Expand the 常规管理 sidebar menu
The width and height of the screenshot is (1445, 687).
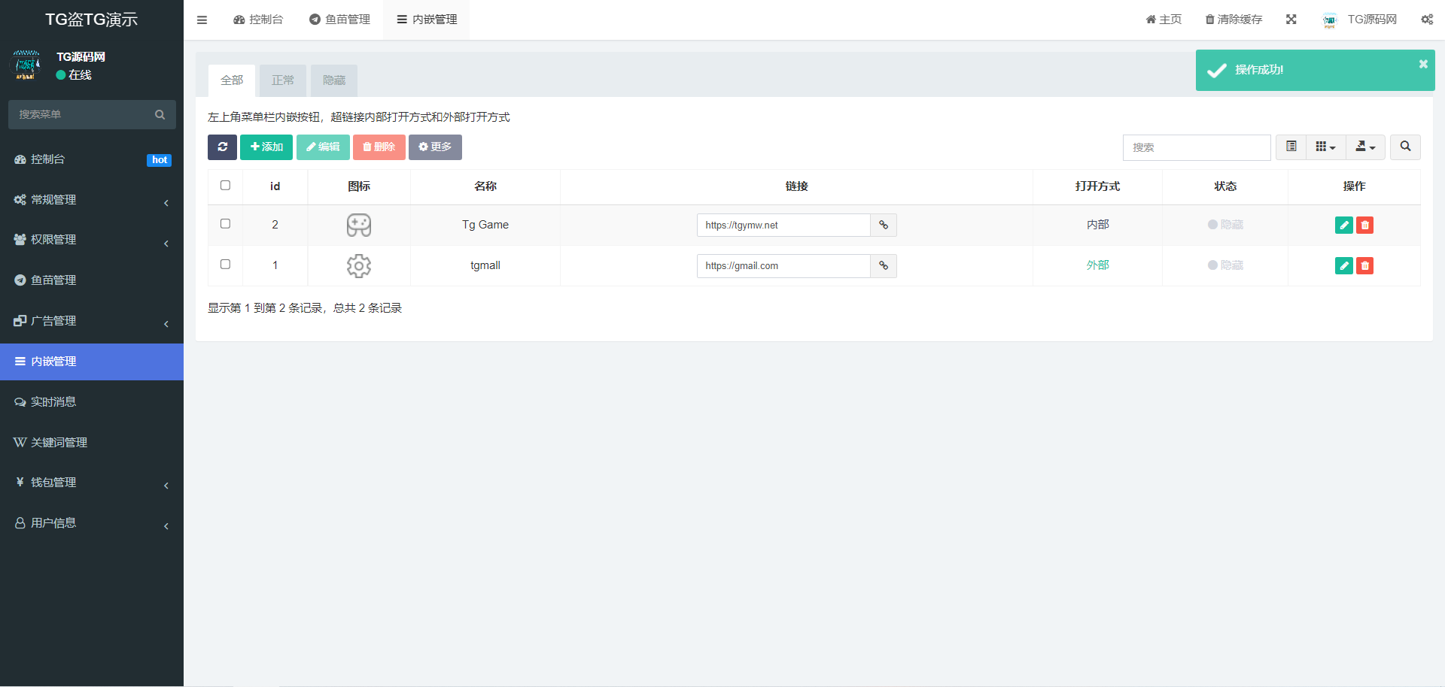pos(92,200)
